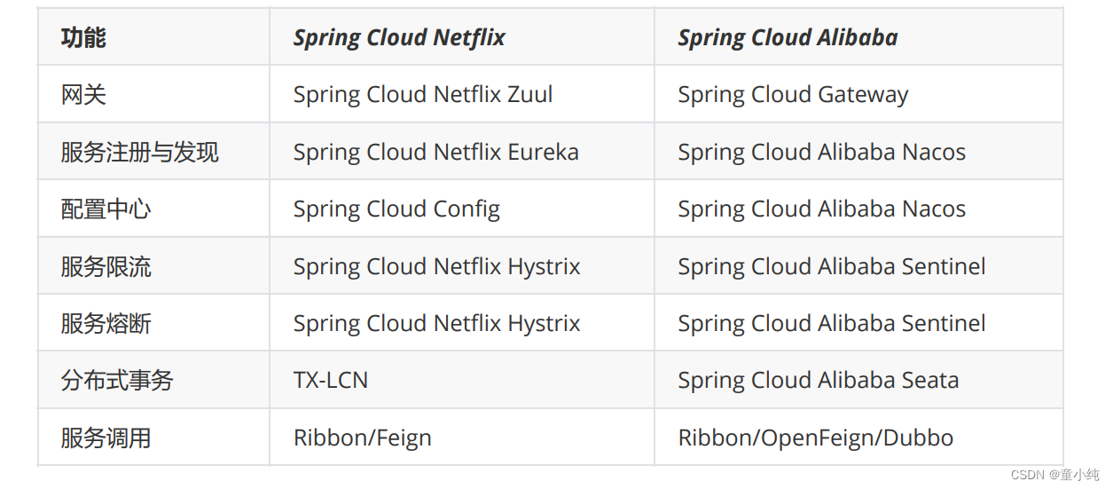The height and width of the screenshot is (489, 1113).
Task: Click the Spring Cloud Netflix Zuul cell
Action: pos(423,95)
